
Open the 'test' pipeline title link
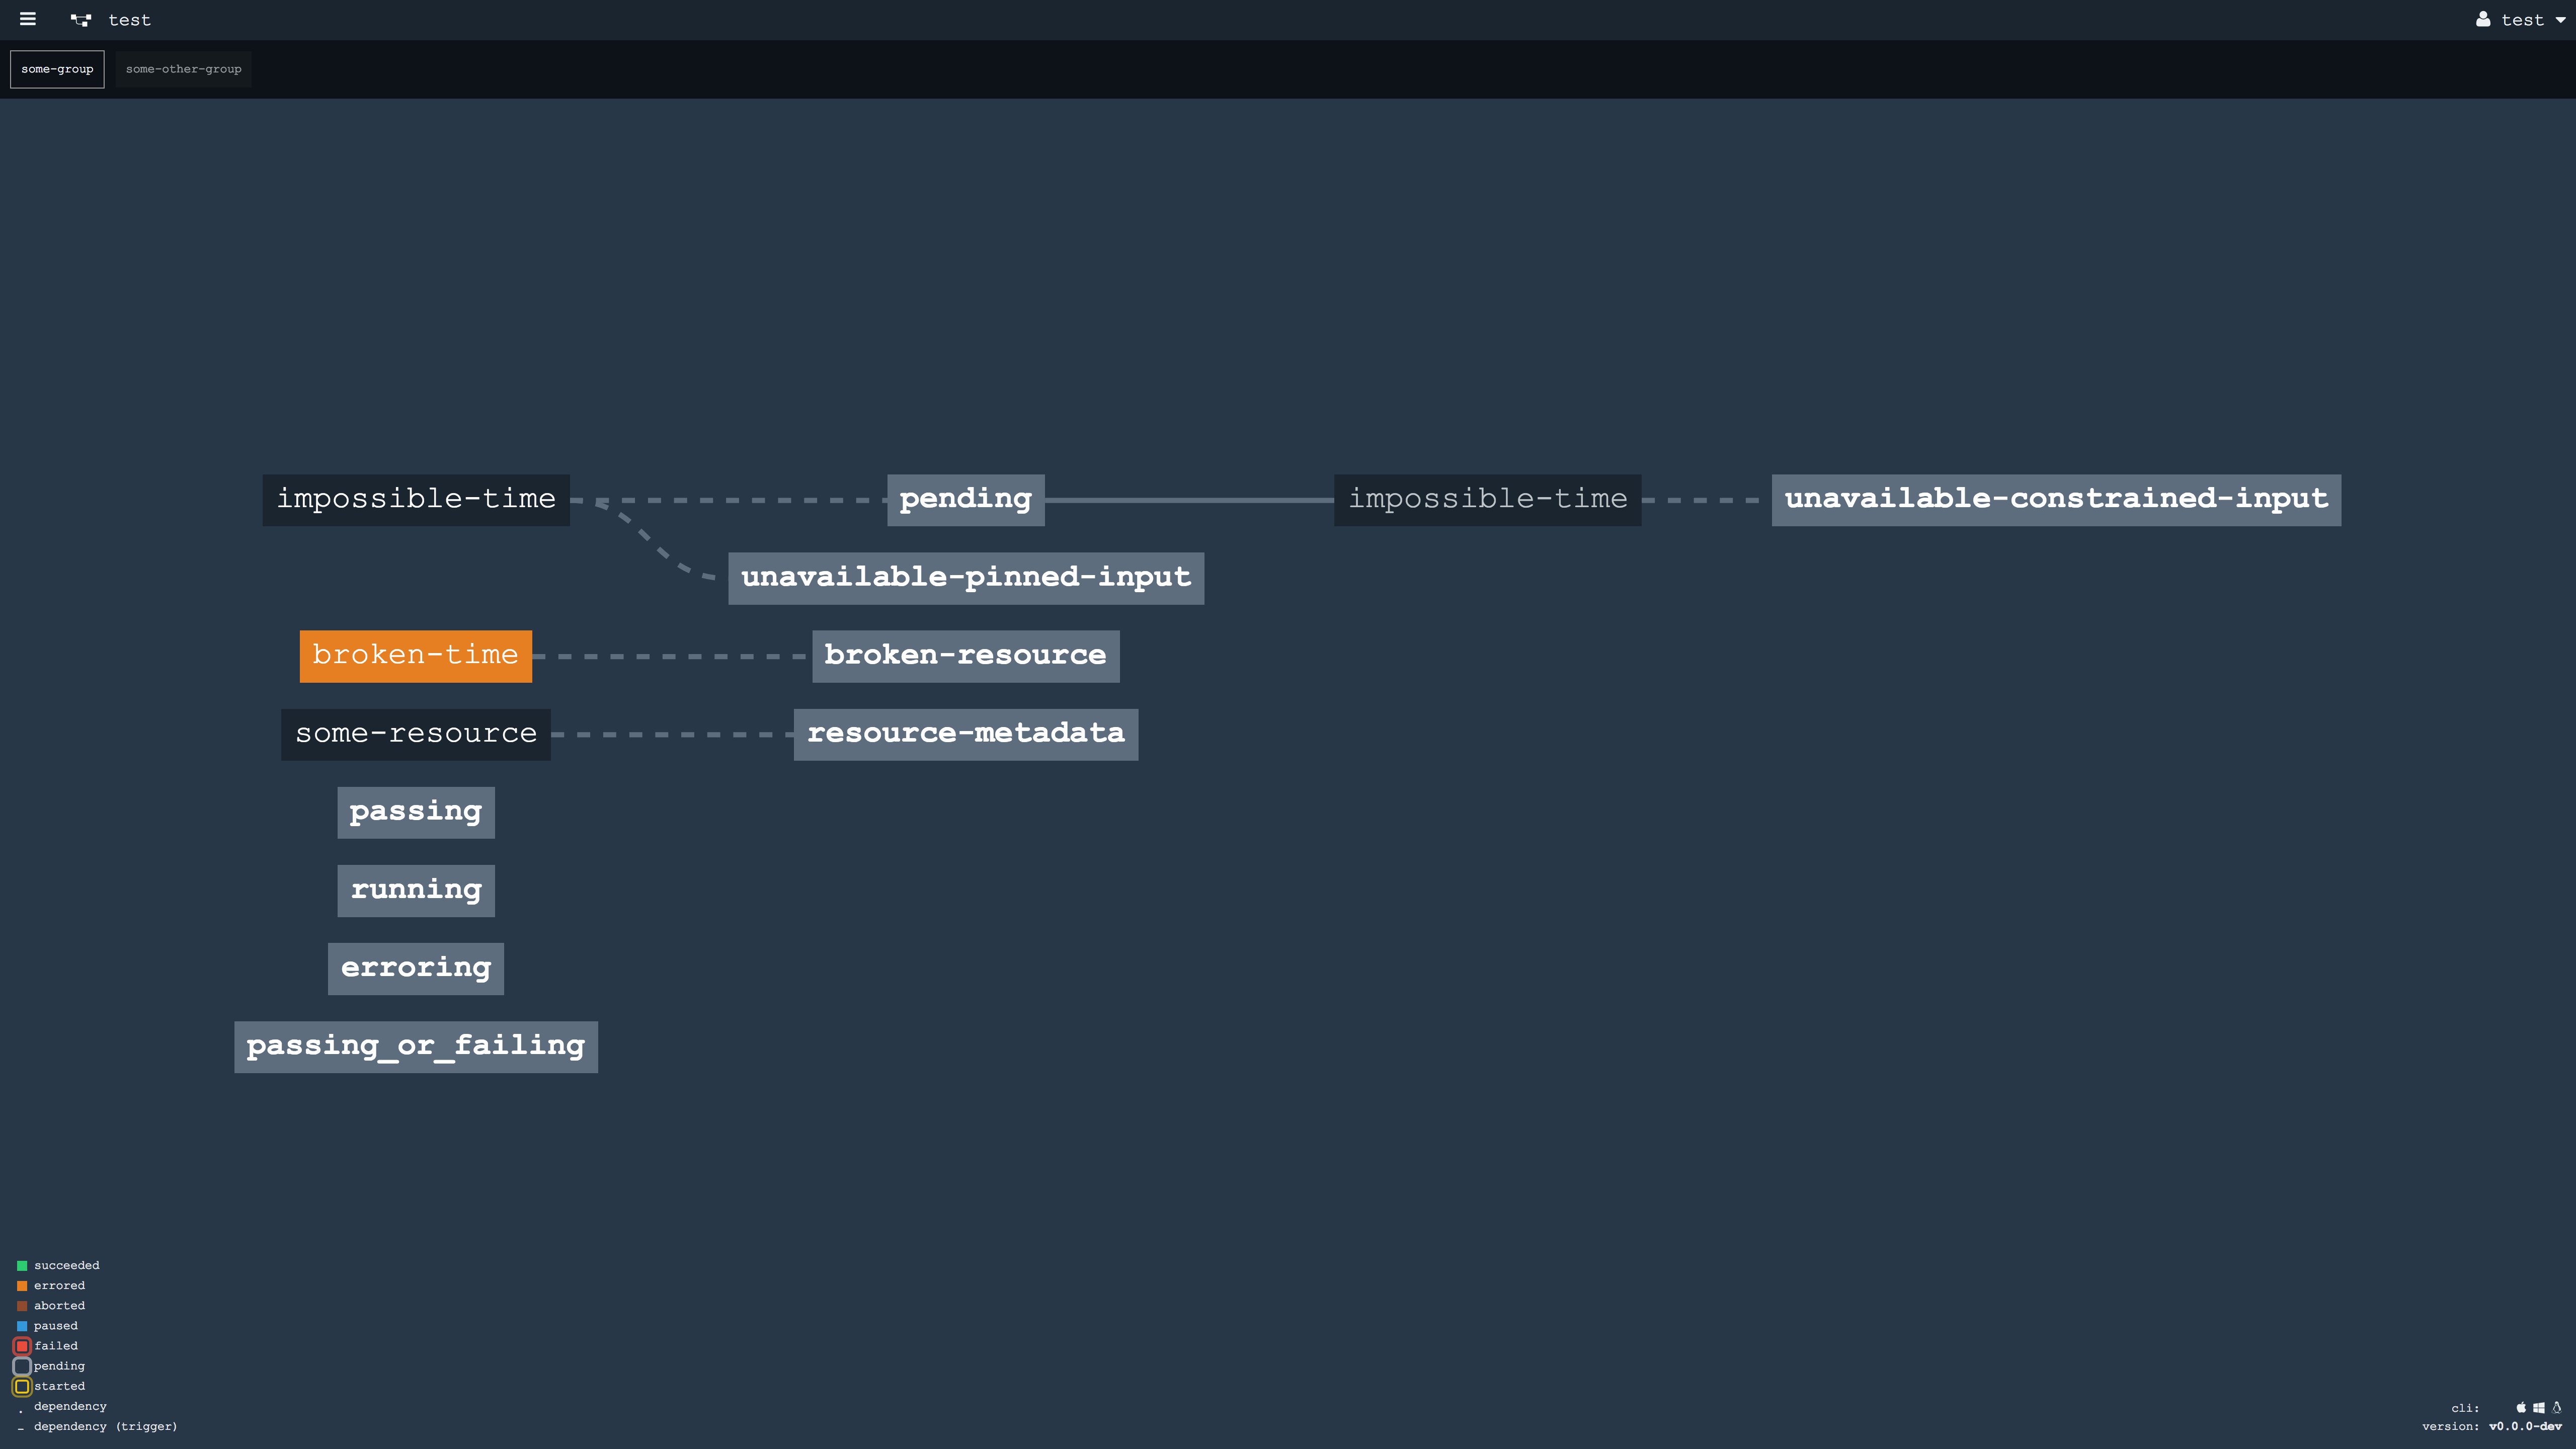[x=130, y=20]
